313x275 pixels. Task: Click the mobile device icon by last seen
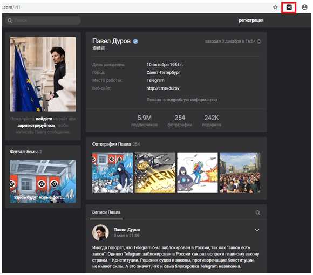[259, 42]
